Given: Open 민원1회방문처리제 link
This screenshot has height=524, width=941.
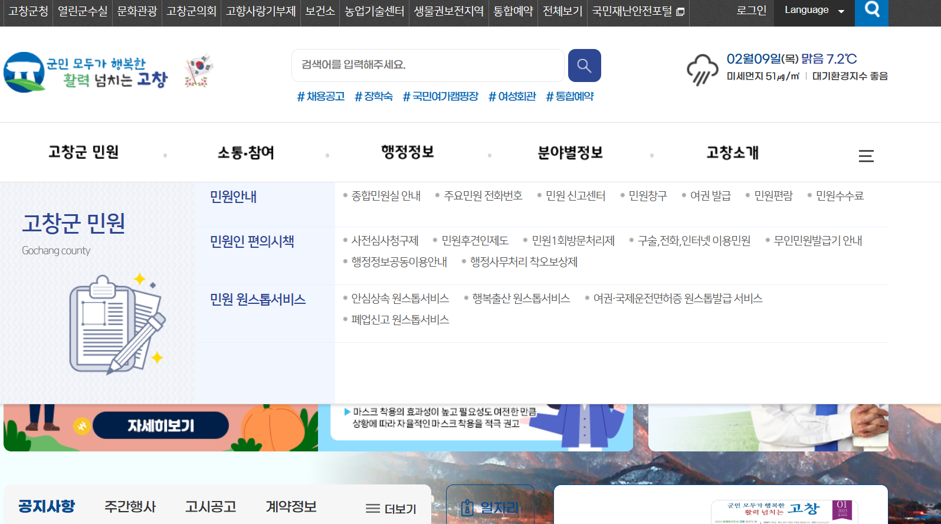Looking at the screenshot, I should click(x=573, y=241).
